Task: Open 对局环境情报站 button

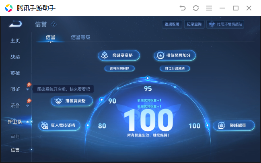Action: coord(225,24)
